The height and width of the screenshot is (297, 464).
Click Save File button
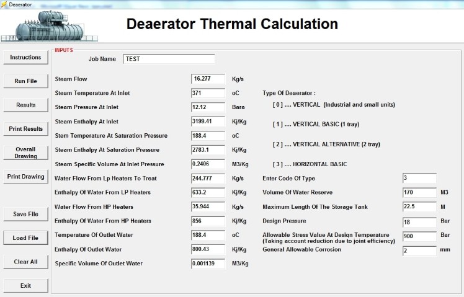tap(26, 214)
